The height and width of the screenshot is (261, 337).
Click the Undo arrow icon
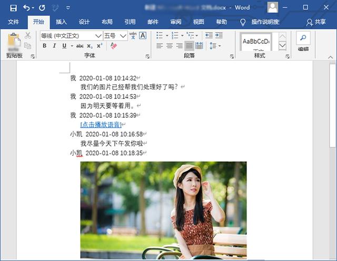(x=26, y=8)
